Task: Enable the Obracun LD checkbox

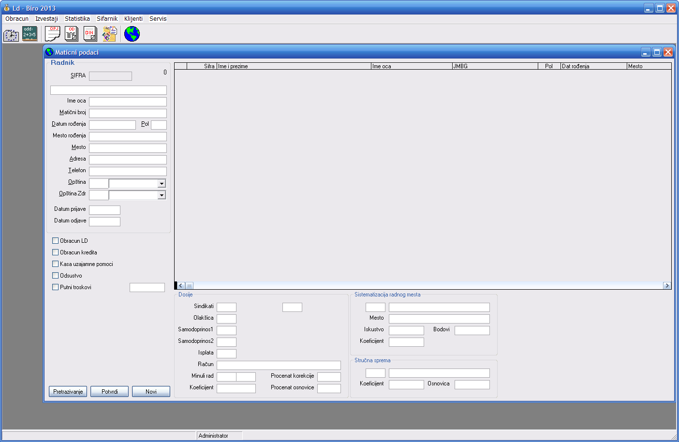Action: 55,241
